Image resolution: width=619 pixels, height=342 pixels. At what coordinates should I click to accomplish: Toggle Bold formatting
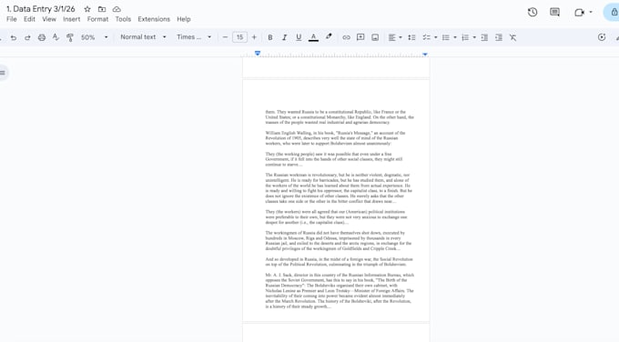coord(270,37)
